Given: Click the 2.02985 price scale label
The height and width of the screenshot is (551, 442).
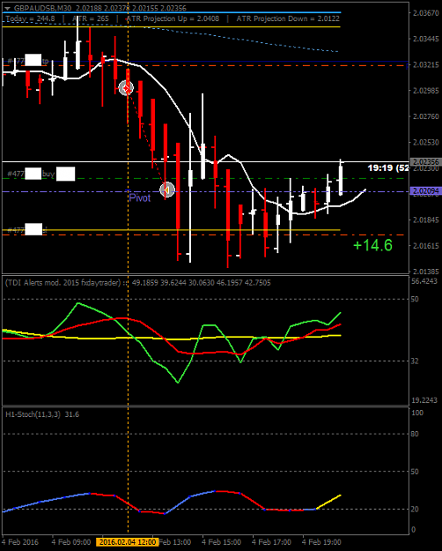Looking at the screenshot, I should [x=426, y=91].
